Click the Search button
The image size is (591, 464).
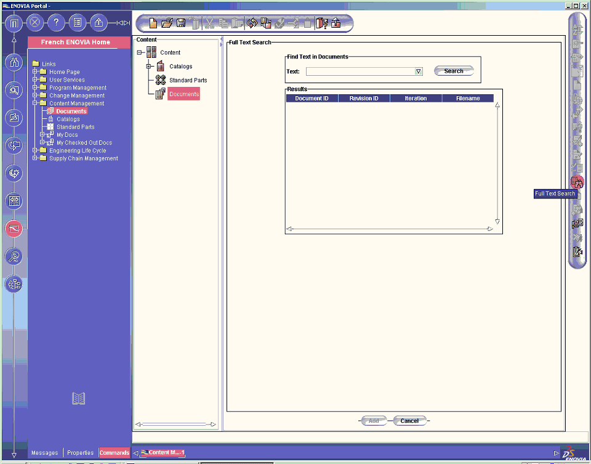tap(454, 71)
